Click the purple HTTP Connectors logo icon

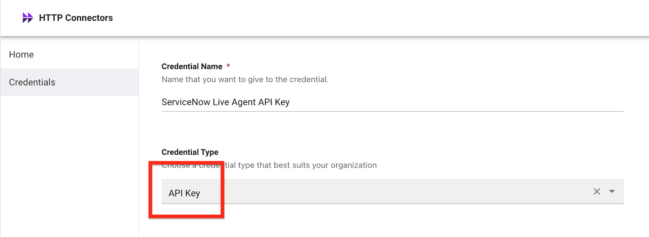pos(28,18)
